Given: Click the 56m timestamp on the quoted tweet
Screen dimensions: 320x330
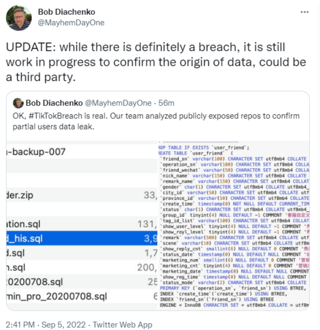Looking at the screenshot, I should tap(166, 103).
